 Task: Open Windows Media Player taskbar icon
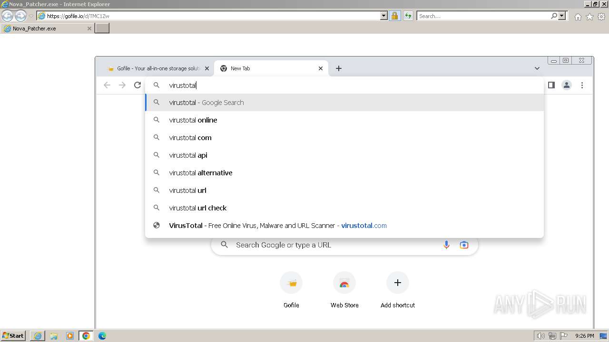(70, 336)
